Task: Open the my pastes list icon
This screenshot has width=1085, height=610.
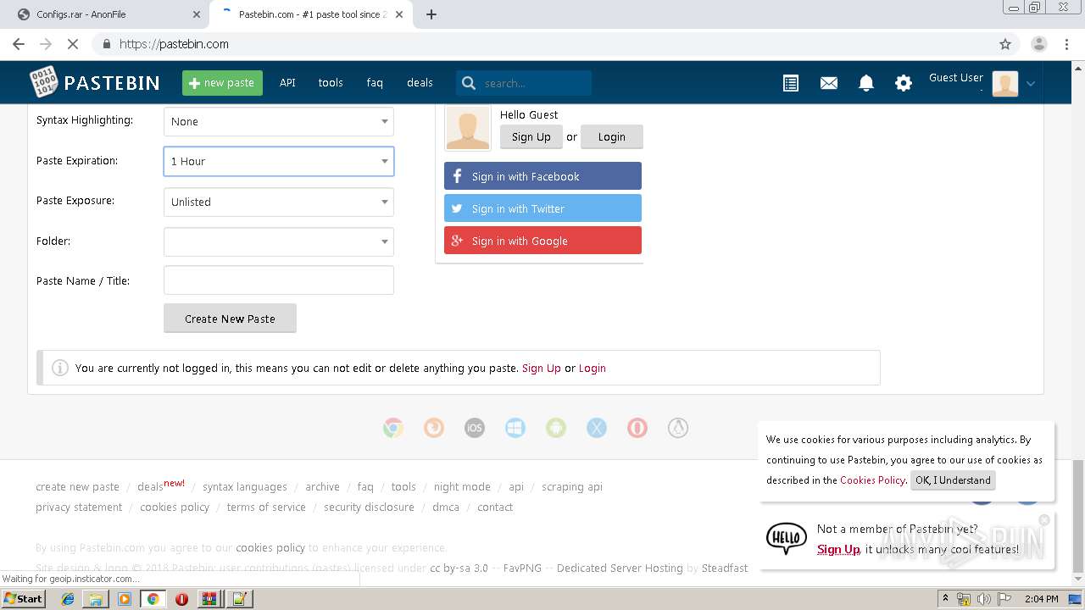Action: [791, 83]
